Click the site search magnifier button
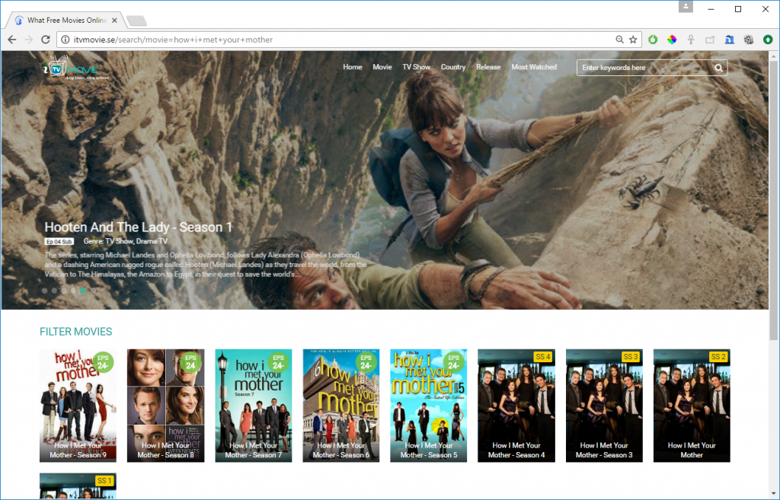 (719, 68)
